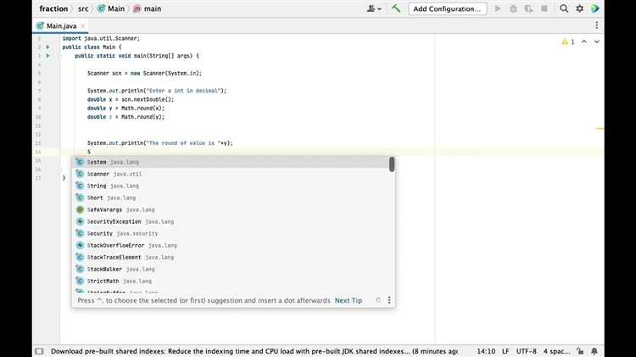Open the warning inspection indicator
This screenshot has width=636, height=357.
[568, 42]
